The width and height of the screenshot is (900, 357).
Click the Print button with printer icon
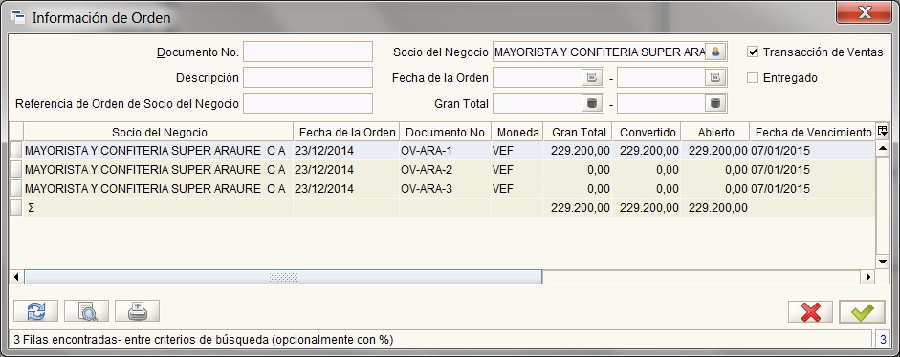click(x=137, y=311)
